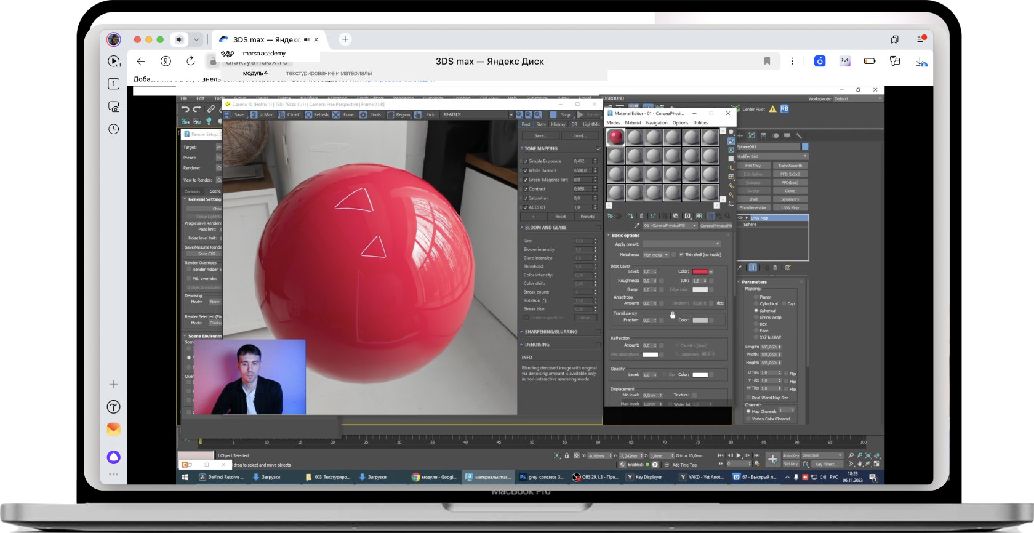
Task: Enable the Bloom and Glare checkbox
Action: point(598,228)
